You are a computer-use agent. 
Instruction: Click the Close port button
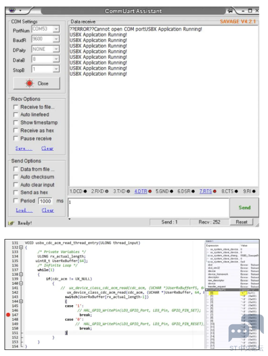click(x=37, y=83)
